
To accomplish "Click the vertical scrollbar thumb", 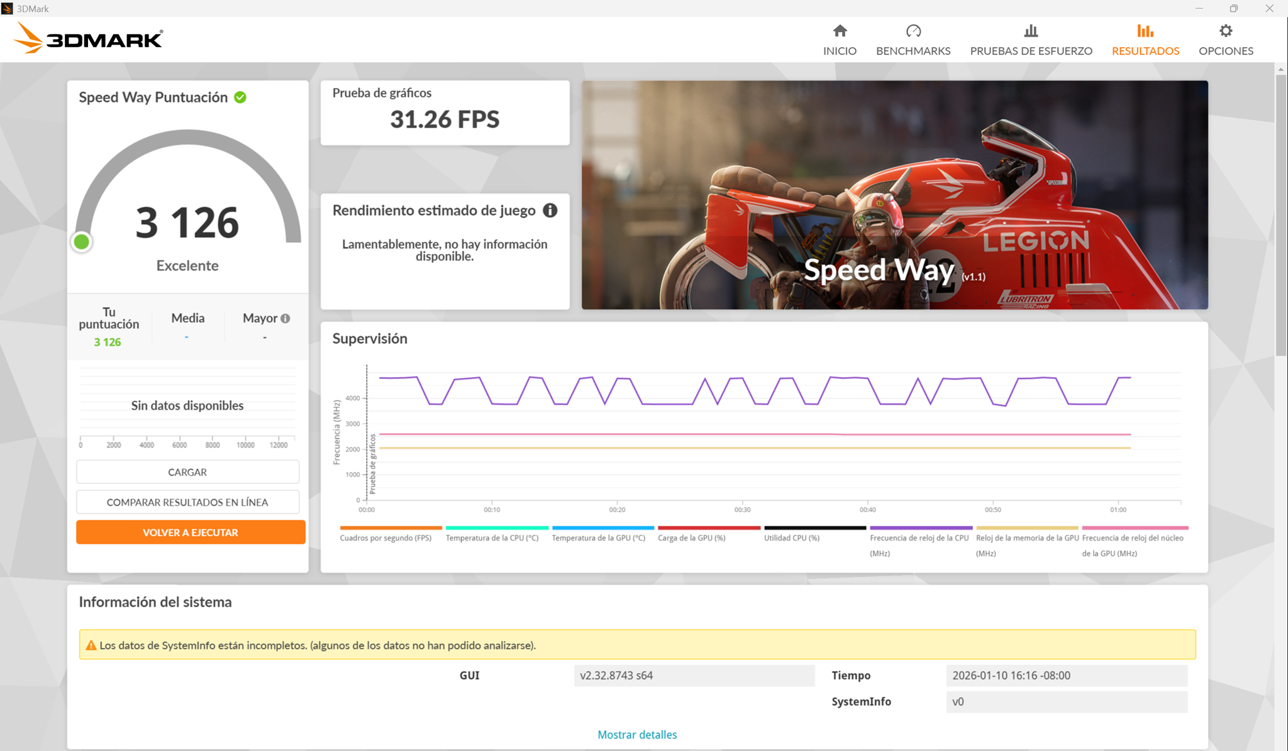I will click(x=1280, y=214).
